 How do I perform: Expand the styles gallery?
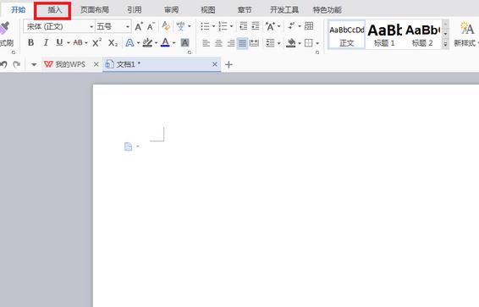pos(445,45)
